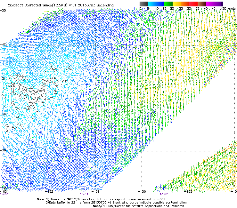Click the 'Rapidscat Corrected Winds(12.5KM)' title text

coord(37,5)
